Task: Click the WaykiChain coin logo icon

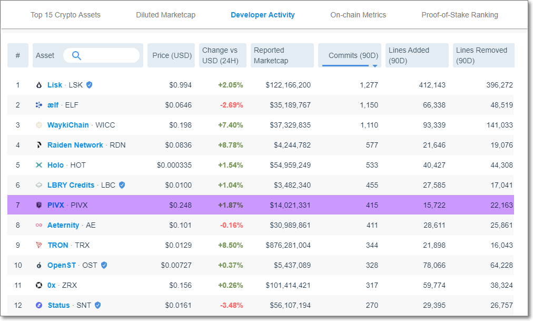Action: [x=39, y=125]
